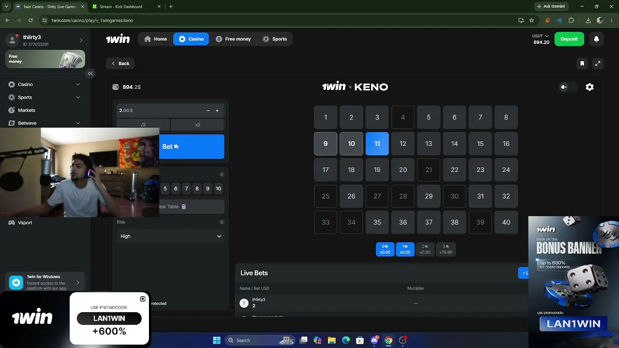Expand the Sports sidebar section
619x348 pixels.
click(x=78, y=98)
